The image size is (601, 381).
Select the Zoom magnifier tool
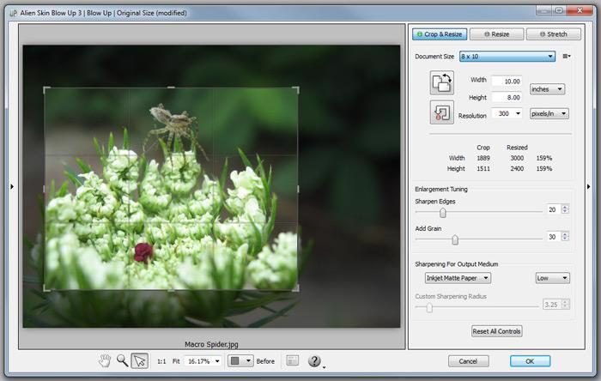pyautogui.click(x=123, y=361)
